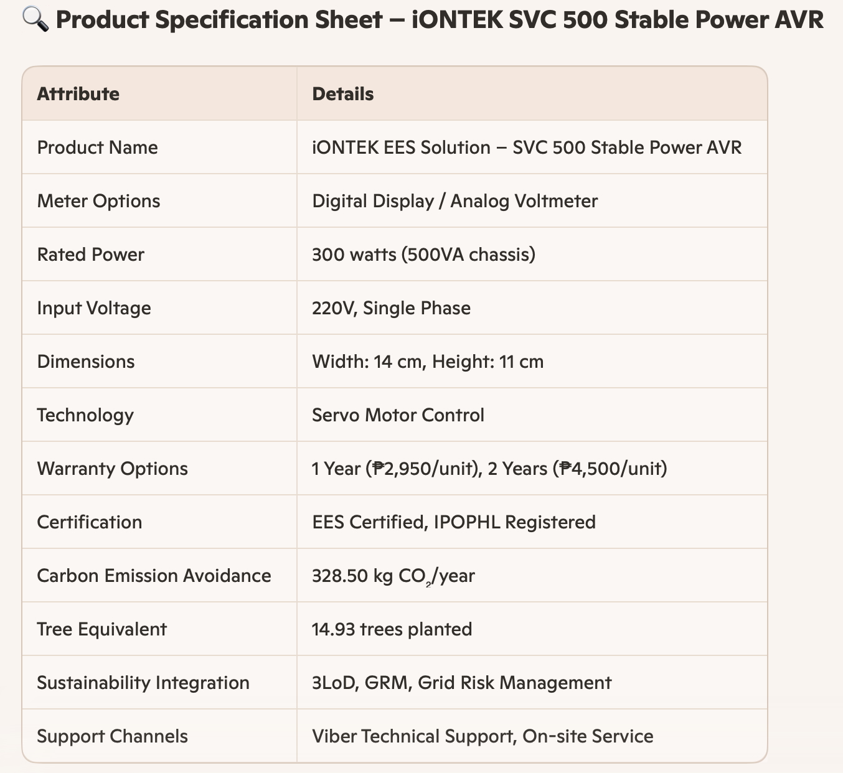Click the magnifying glass icon beside the title
Screen dimensions: 843x773
coord(35,20)
